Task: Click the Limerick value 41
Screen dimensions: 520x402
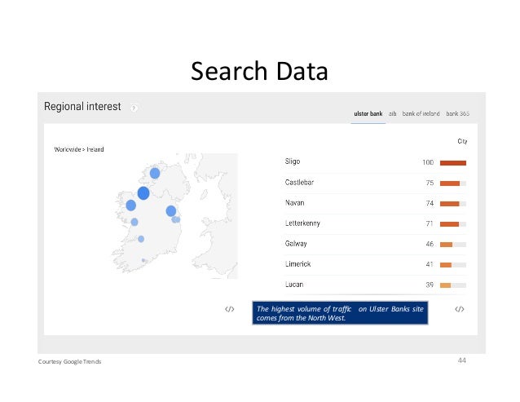Action: (x=430, y=265)
